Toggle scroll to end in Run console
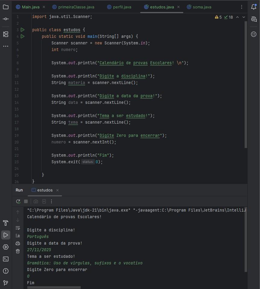This screenshot has height=289, width=260. point(18,236)
